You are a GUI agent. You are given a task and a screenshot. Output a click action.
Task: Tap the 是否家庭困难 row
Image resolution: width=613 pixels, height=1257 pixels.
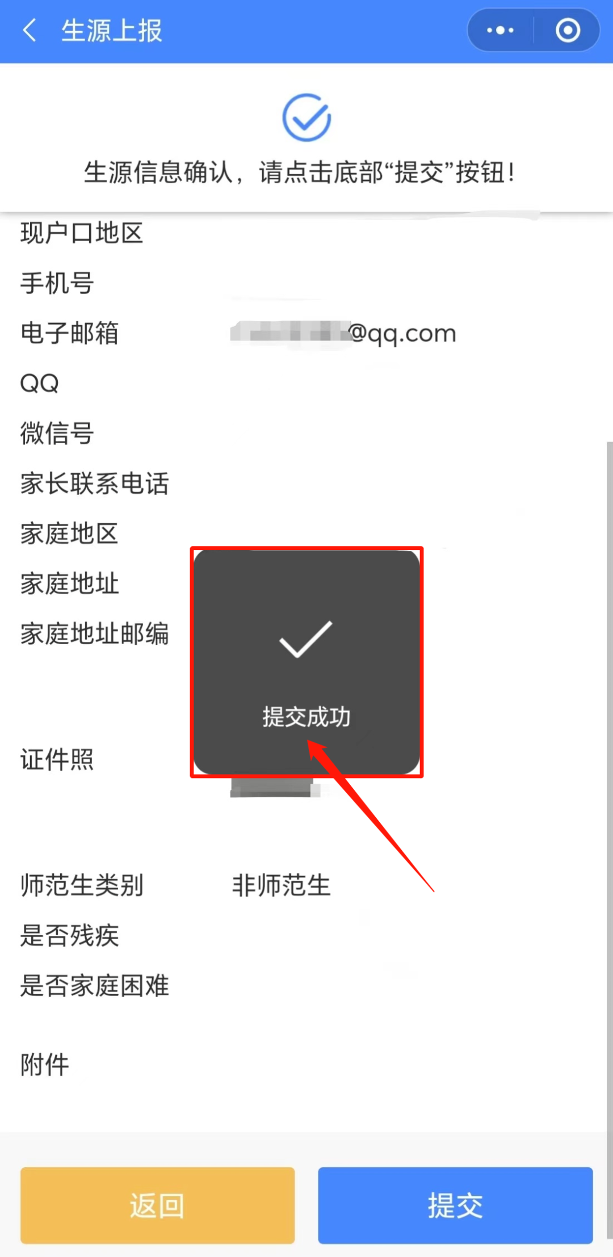coord(306,986)
